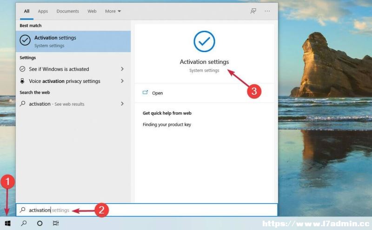This screenshot has width=372, height=230.
Task: Click the large Activation settings checkmark icon
Action: [x=204, y=41]
